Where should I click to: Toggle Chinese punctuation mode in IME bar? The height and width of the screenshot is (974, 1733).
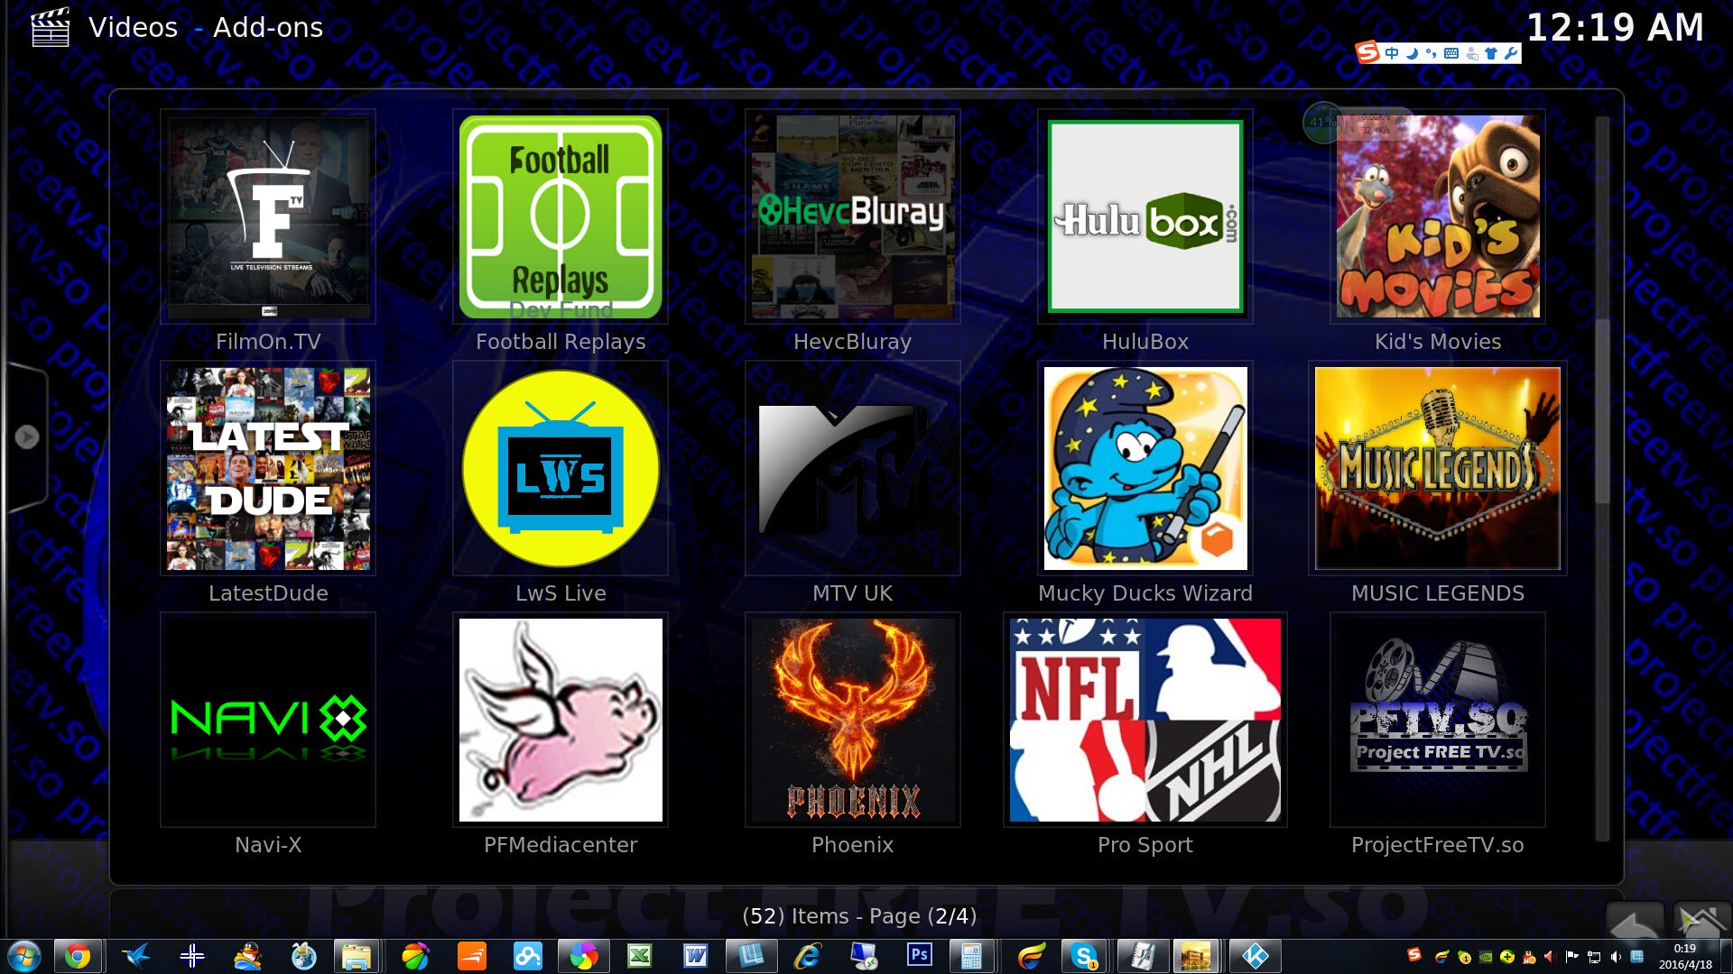pos(1432,53)
